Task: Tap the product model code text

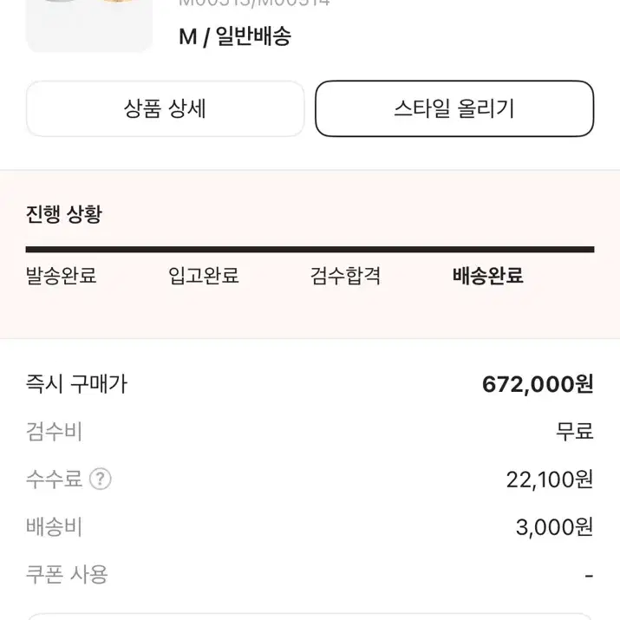Action: 254,3
